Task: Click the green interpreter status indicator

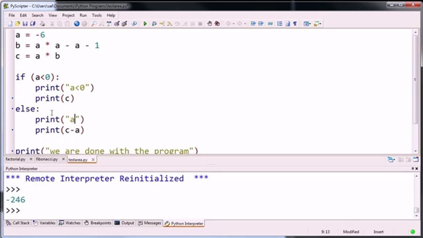Action: point(413,232)
